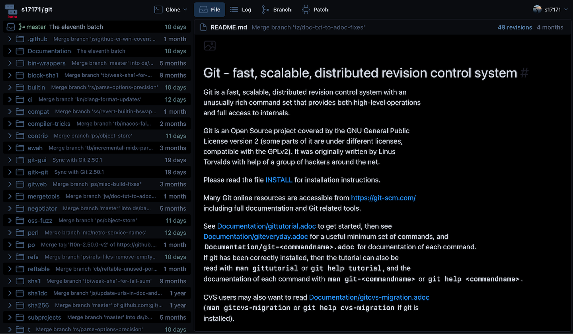This screenshot has width=573, height=334.
Task: Click the file icon beside README.md
Action: coord(204,27)
